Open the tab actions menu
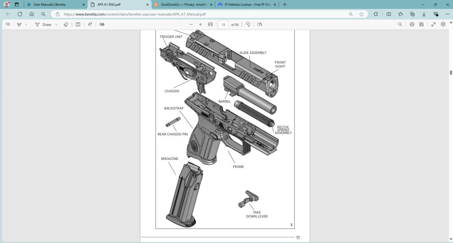The image size is (453, 243). (x=17, y=4)
